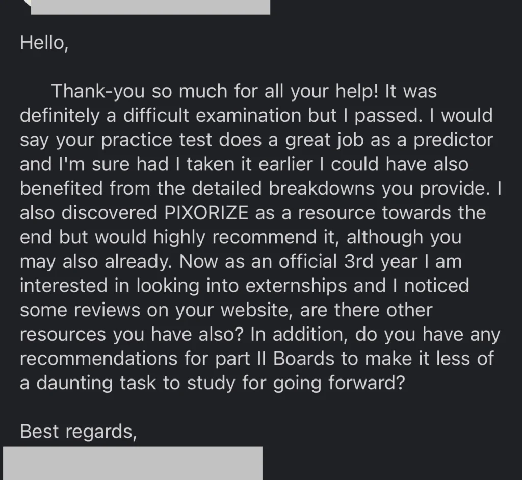Click the word 'breakdowns' in the message
This screenshot has height=480, width=522.
click(322, 188)
